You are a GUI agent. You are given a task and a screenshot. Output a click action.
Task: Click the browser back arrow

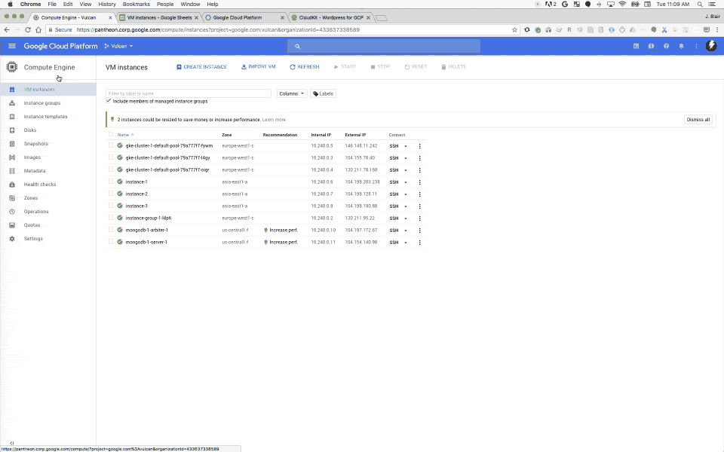point(7,29)
